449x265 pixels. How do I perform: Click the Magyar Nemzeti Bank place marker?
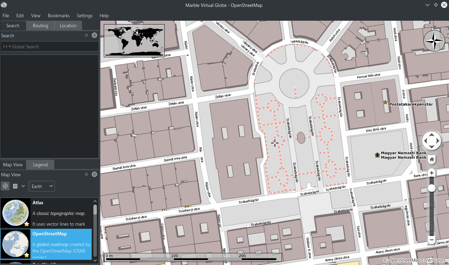coord(377,155)
